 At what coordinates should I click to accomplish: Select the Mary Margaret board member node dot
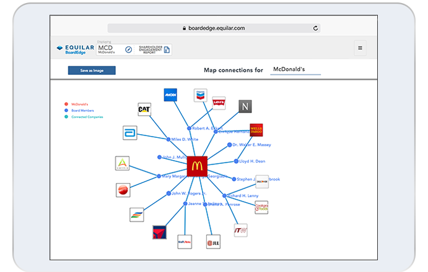click(159, 176)
